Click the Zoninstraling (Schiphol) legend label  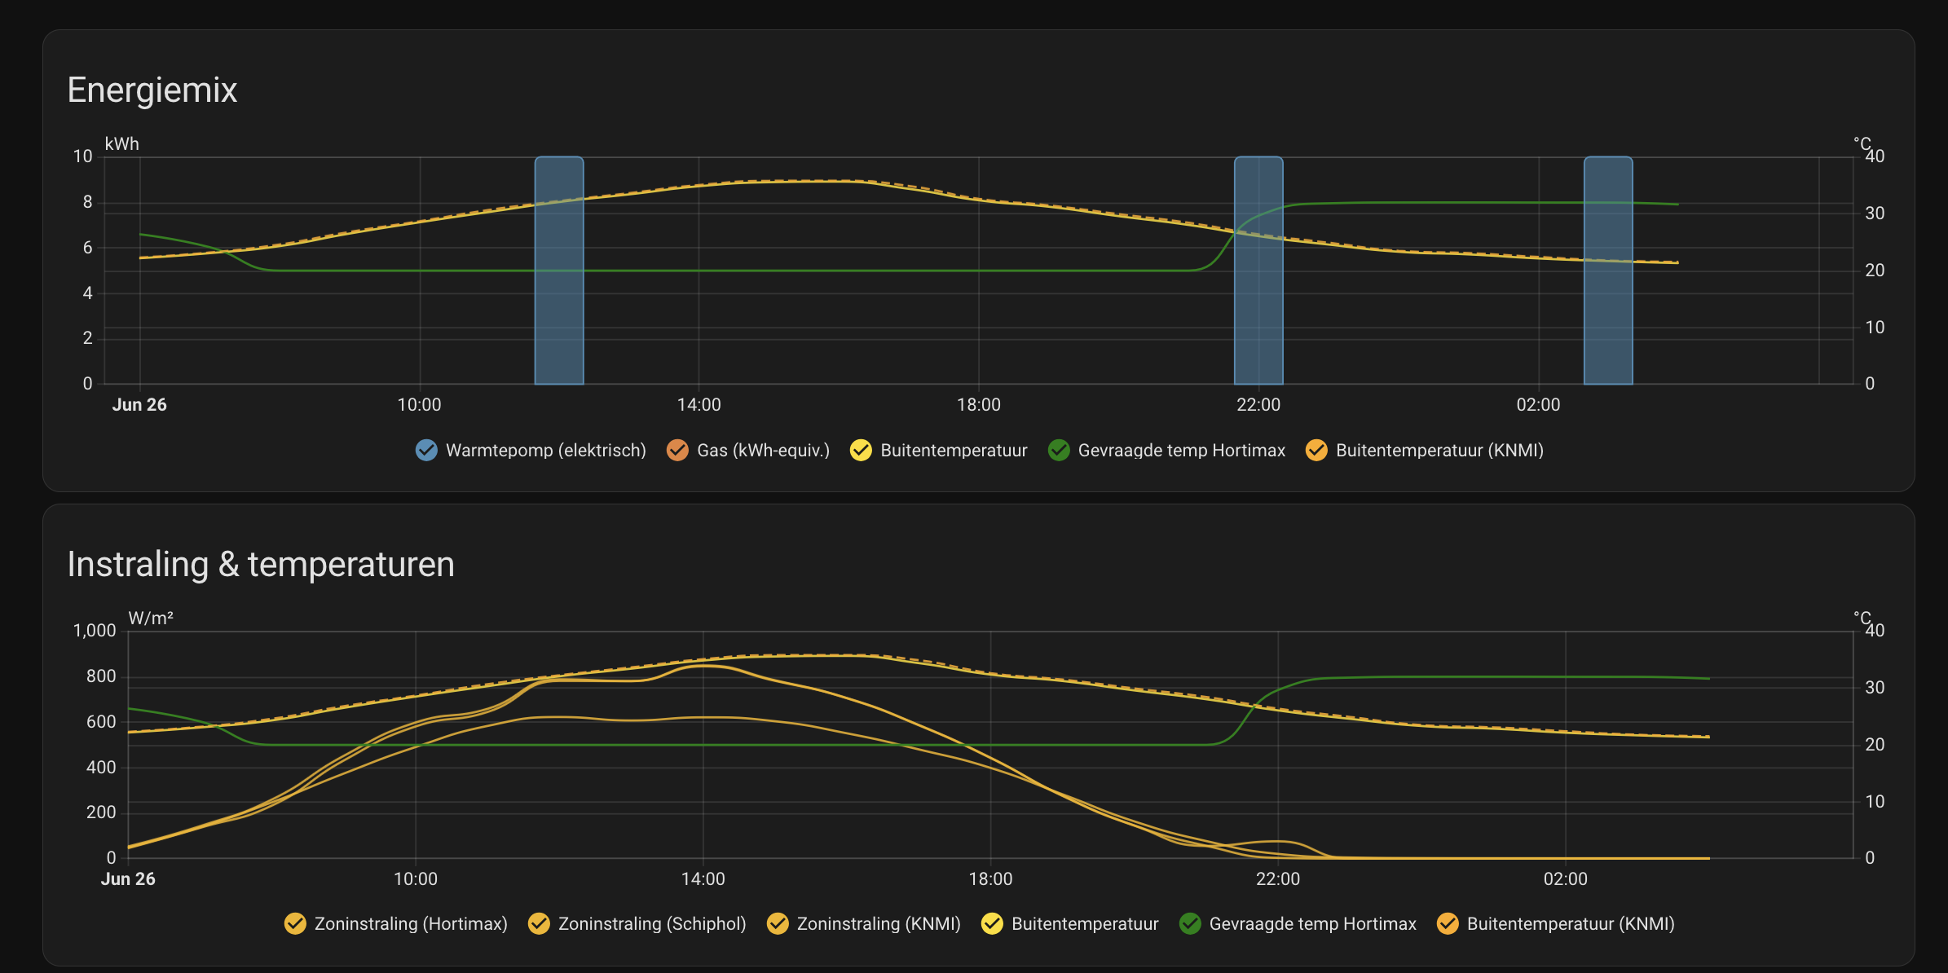tap(652, 923)
